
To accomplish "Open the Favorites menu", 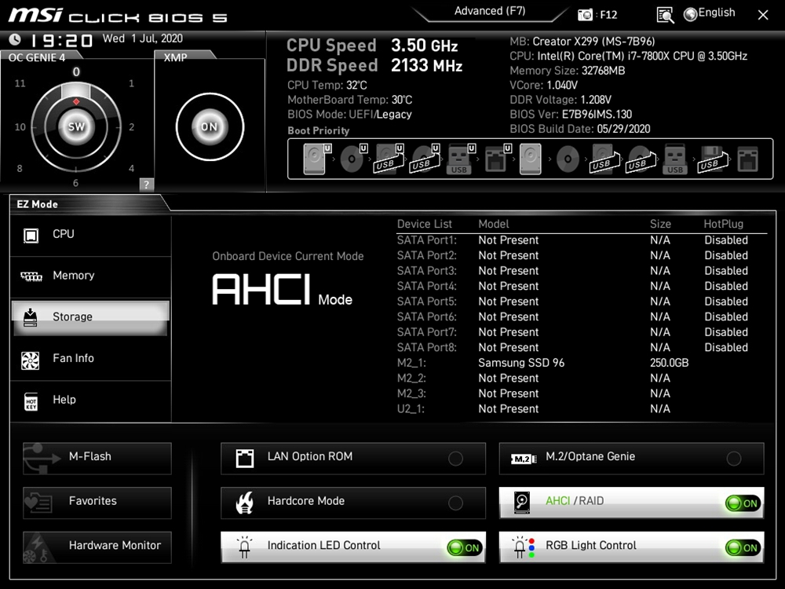I will click(x=97, y=503).
